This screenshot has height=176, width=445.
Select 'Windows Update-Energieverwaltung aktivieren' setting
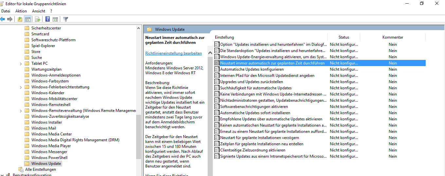(x=320, y=57)
